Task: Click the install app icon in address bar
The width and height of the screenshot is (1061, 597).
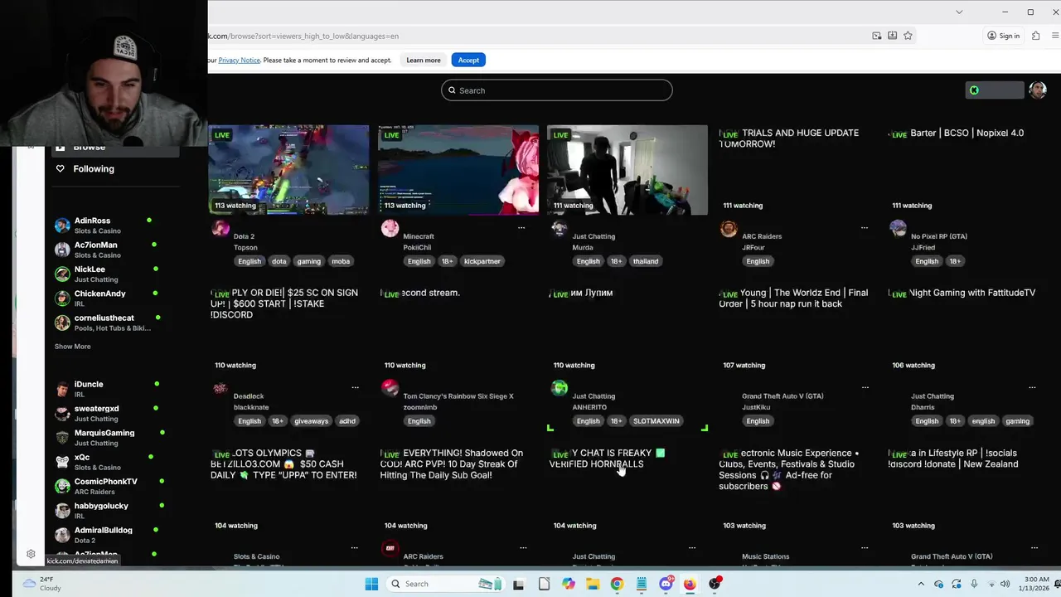Action: pyautogui.click(x=892, y=36)
